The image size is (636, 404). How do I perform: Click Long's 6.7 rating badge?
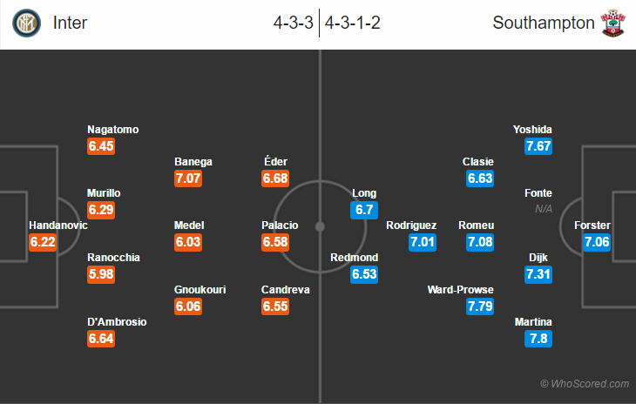[x=364, y=210]
